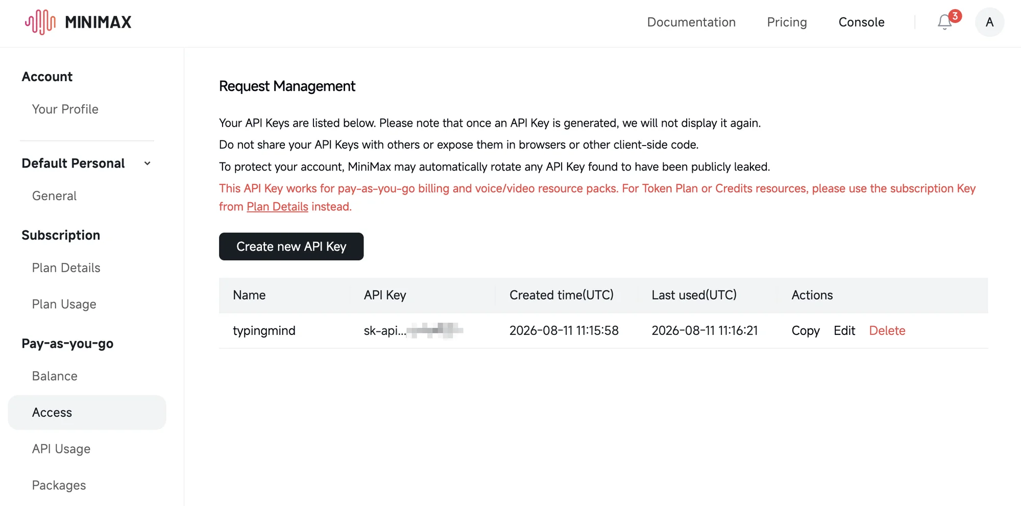This screenshot has width=1021, height=506.
Task: Click last used 2026-08-11 11:16:21
Action: (x=704, y=331)
